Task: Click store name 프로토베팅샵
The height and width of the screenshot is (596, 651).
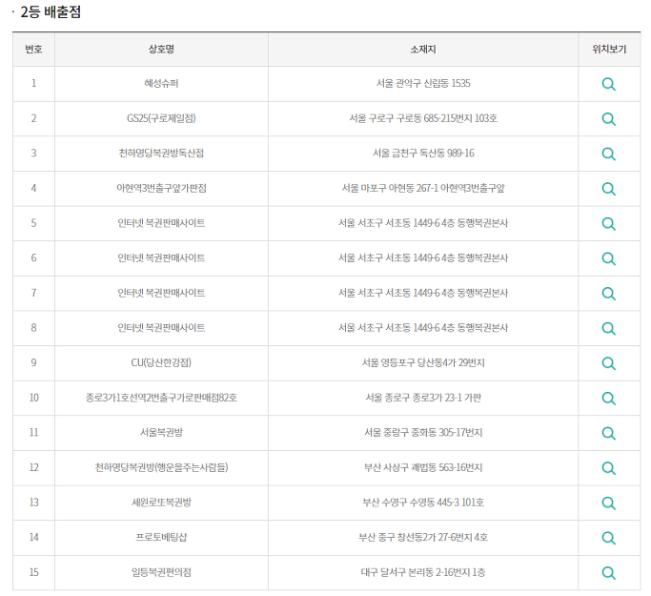Action: click(x=161, y=537)
